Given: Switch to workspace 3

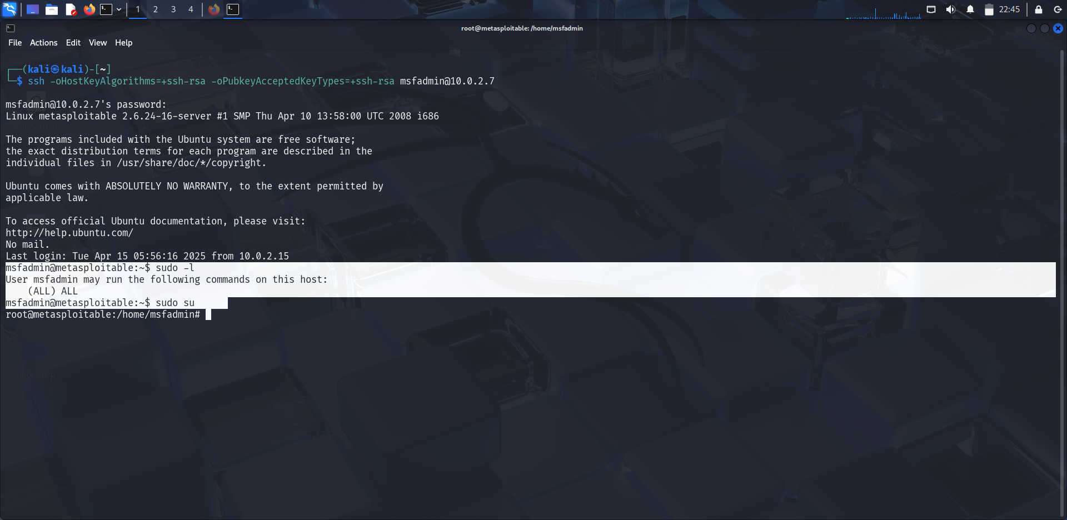Looking at the screenshot, I should click(x=173, y=9).
